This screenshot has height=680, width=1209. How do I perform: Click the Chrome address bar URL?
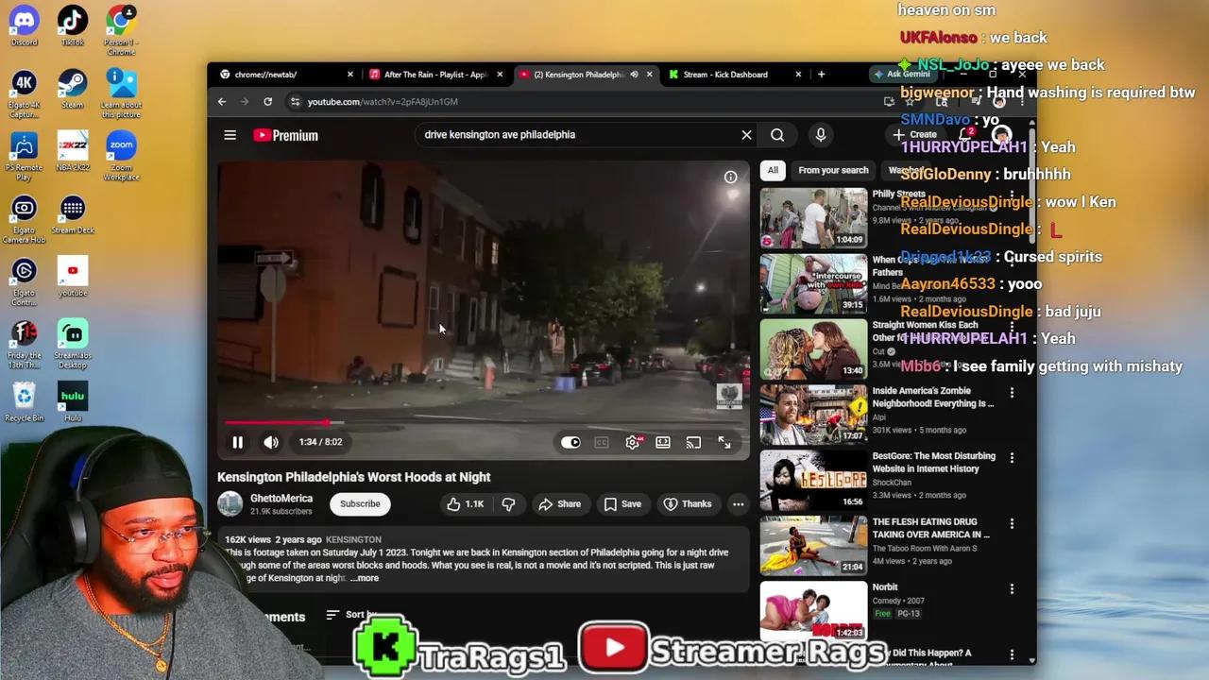[x=383, y=102]
